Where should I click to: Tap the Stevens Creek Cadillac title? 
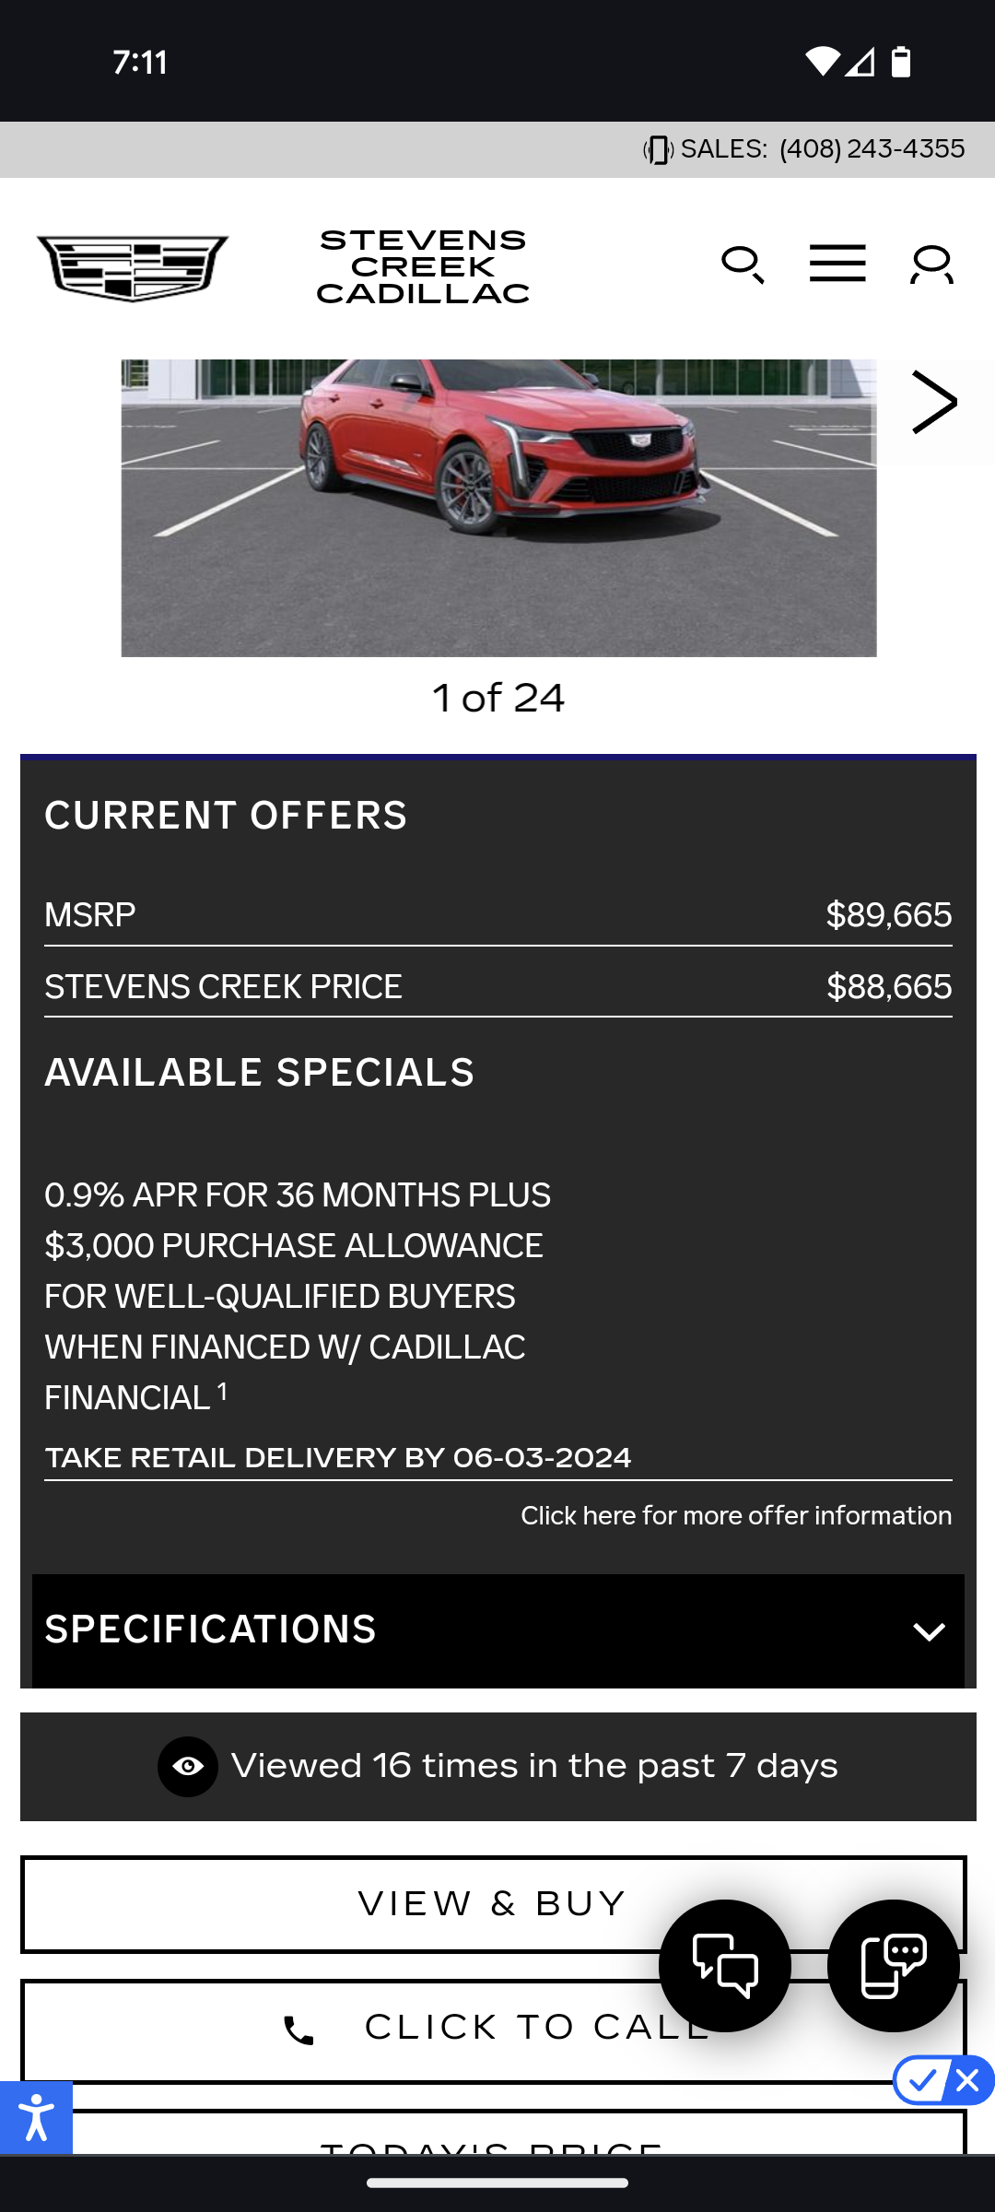coord(423,267)
